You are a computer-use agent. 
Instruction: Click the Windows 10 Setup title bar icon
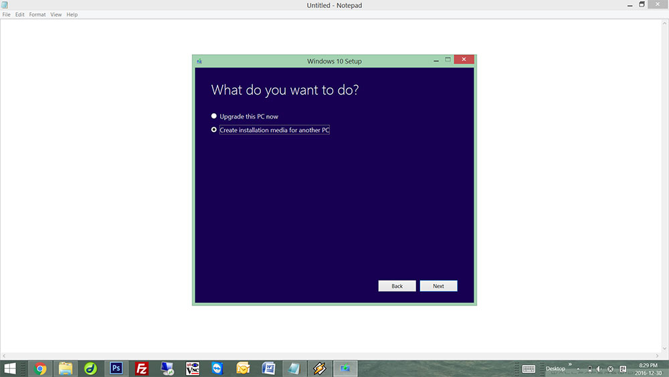[199, 61]
